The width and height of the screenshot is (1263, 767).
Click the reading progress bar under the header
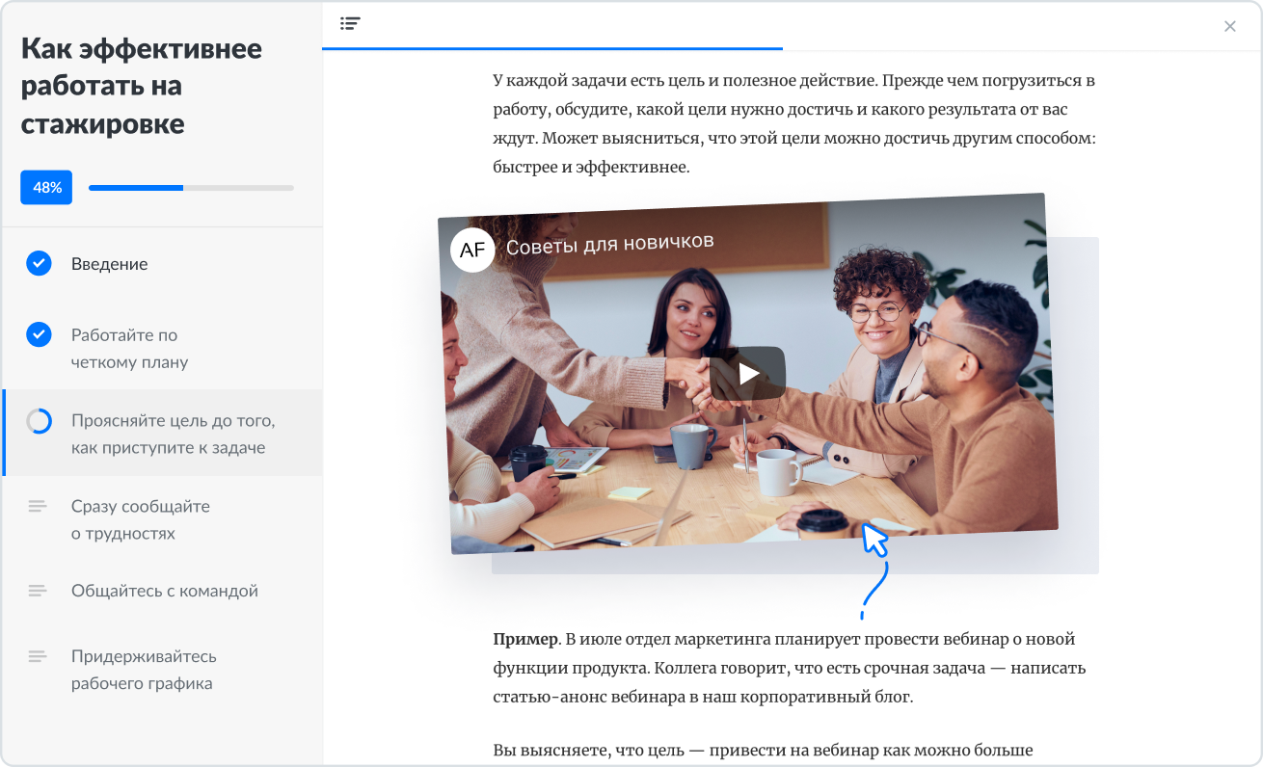point(552,48)
